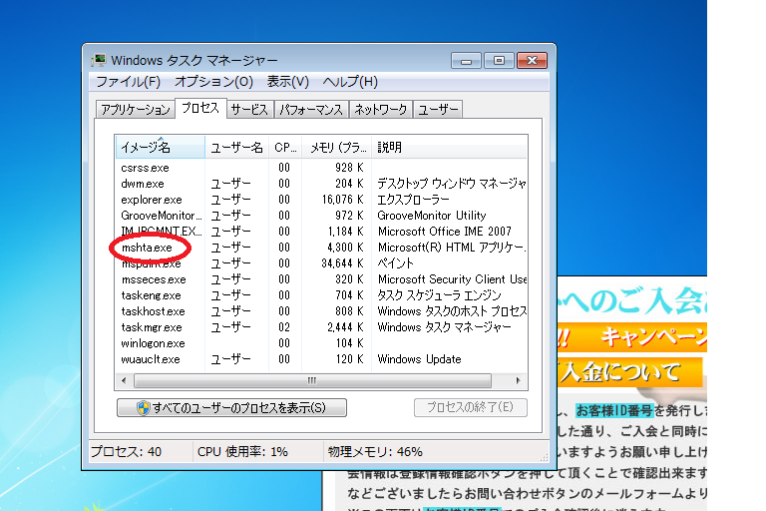
Task: Close the Task Manager window
Action: pyautogui.click(x=532, y=61)
